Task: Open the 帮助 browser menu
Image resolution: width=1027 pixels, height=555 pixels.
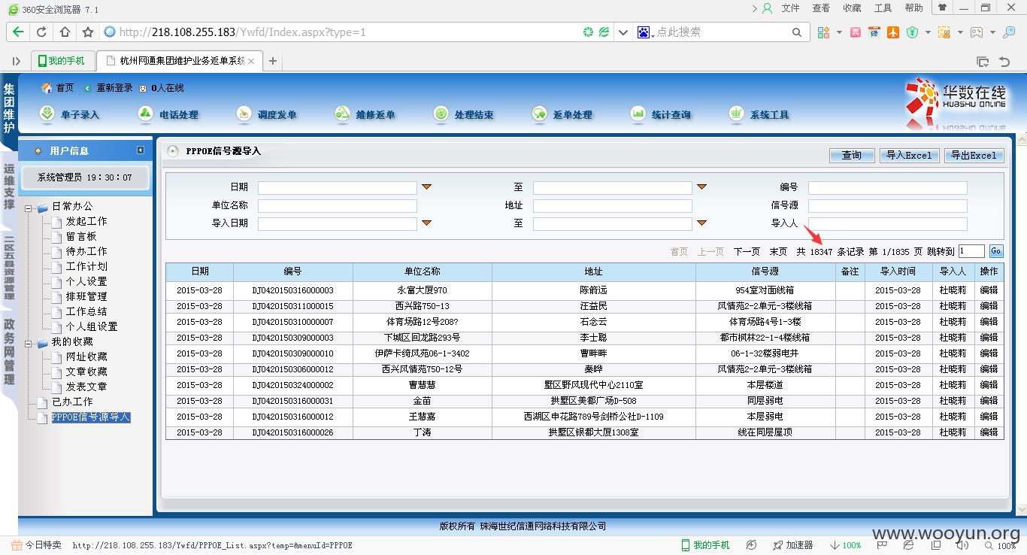Action: click(913, 8)
